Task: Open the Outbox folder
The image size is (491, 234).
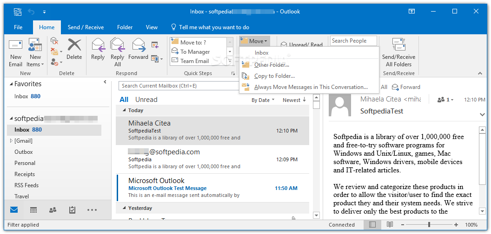Action: coord(24,152)
